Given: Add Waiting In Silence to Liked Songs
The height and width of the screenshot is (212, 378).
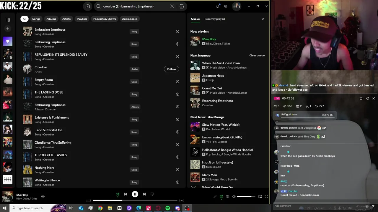Looking at the screenshot, I should pos(177,182).
